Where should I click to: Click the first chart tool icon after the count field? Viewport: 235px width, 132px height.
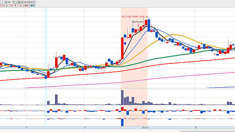[x=14, y=2]
